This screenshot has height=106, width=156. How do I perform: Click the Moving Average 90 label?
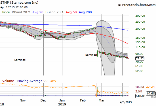(32, 81)
